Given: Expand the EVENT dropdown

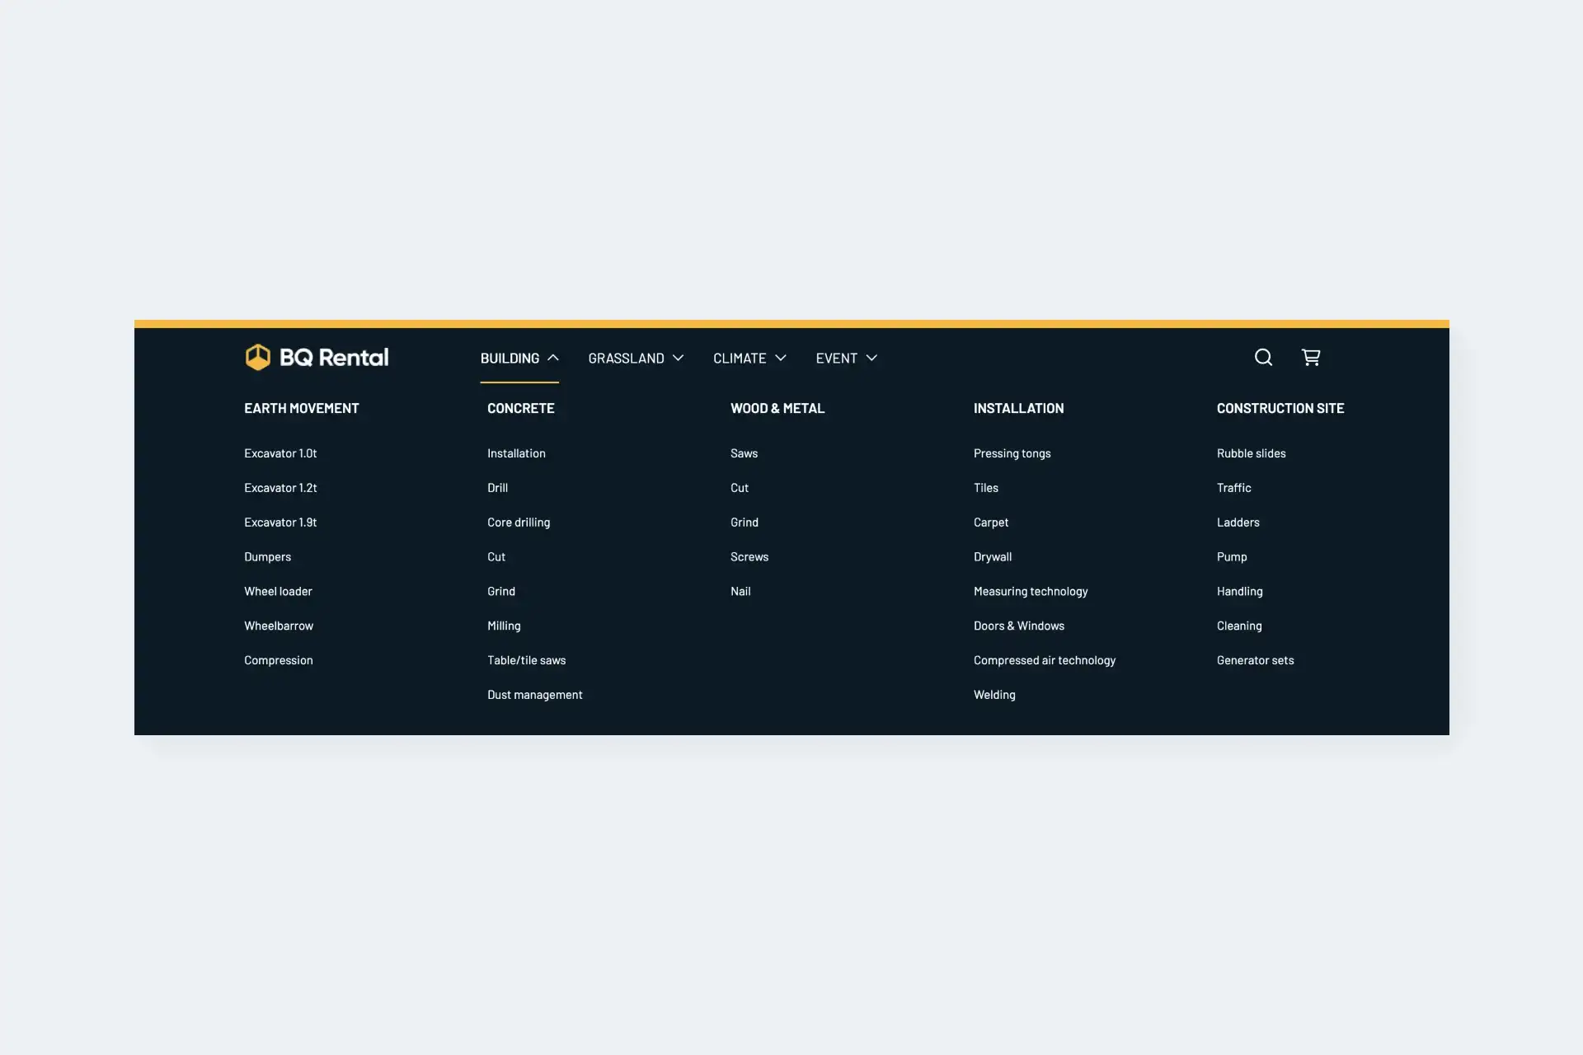Looking at the screenshot, I should tap(872, 358).
